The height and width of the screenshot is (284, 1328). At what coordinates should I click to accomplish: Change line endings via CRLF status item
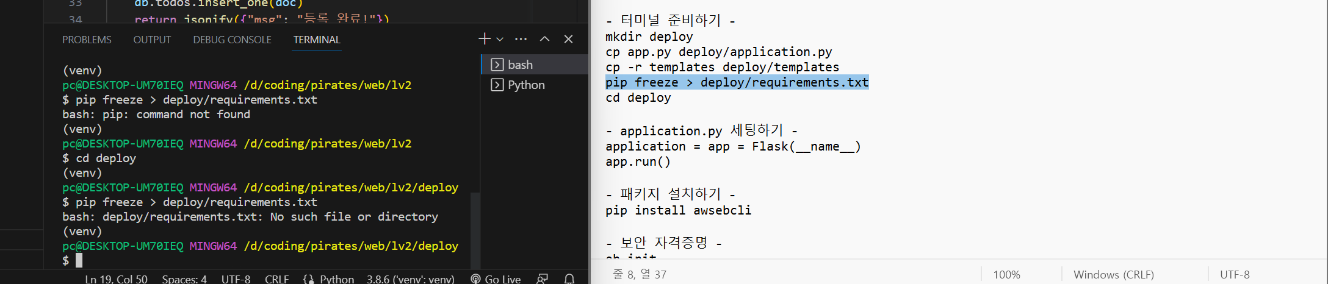(276, 279)
